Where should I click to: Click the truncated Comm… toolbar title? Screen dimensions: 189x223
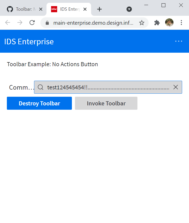[22, 87]
